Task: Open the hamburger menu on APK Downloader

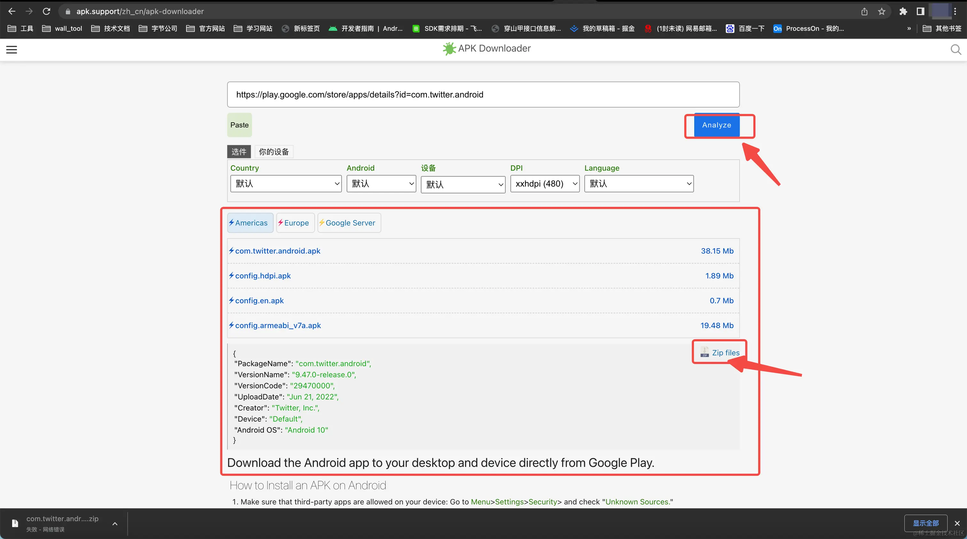Action: (x=12, y=50)
